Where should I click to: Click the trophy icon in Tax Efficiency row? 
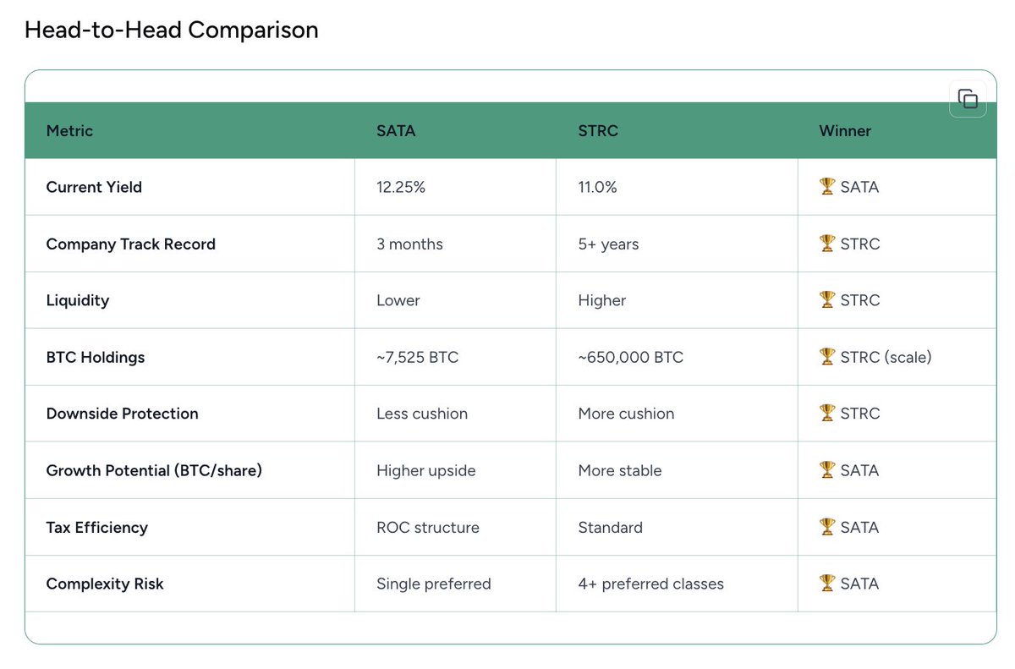point(827,527)
